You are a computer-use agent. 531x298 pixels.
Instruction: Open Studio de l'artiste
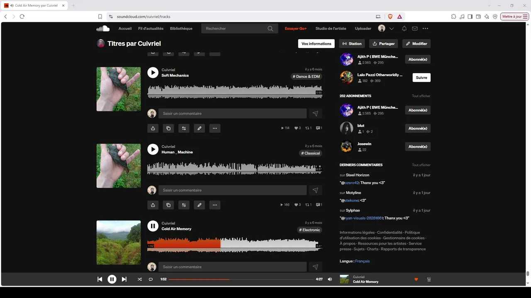click(x=331, y=29)
